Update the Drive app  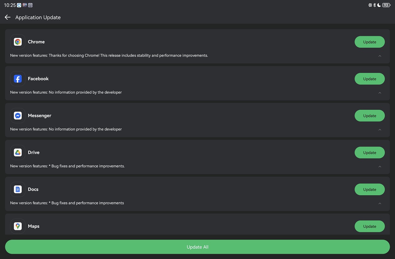coord(370,152)
